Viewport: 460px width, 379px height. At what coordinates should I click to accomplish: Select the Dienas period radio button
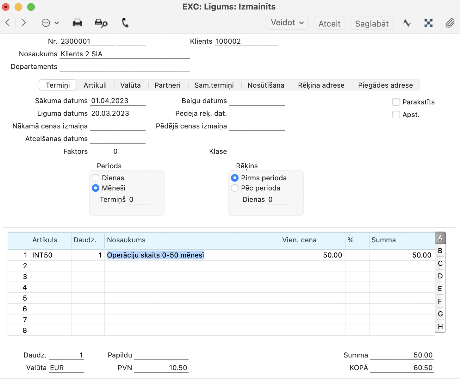(x=96, y=178)
